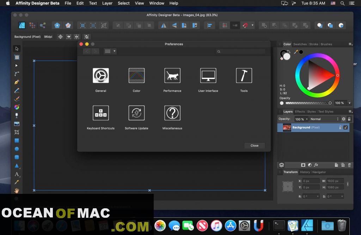This screenshot has width=361, height=235.
Task: Switch to History tab
Action: coord(305,172)
